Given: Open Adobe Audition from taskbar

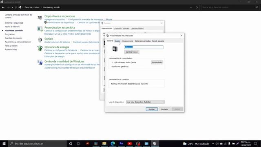Looking at the screenshot, I should [x=121, y=143].
